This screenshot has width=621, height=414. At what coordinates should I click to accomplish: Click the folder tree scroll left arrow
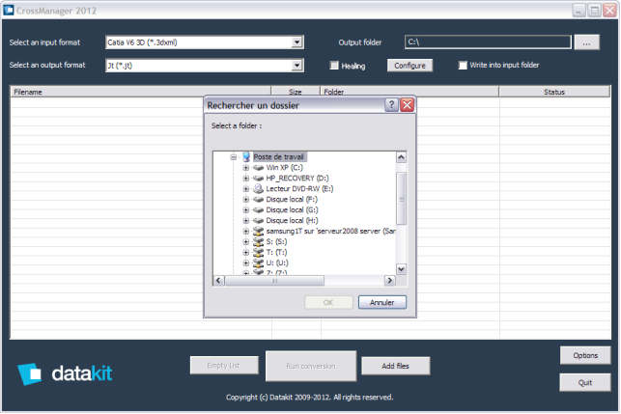click(x=218, y=281)
